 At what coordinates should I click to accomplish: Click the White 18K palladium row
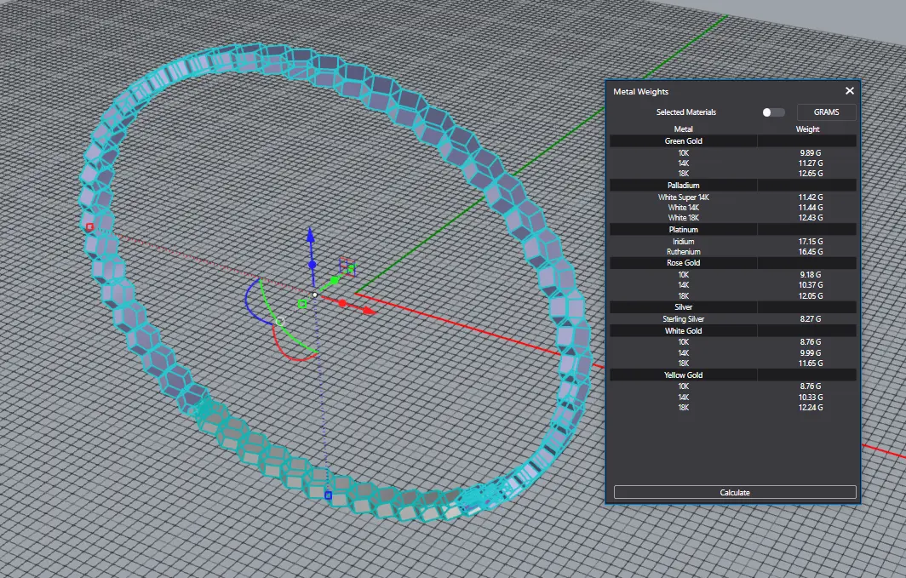coord(732,218)
